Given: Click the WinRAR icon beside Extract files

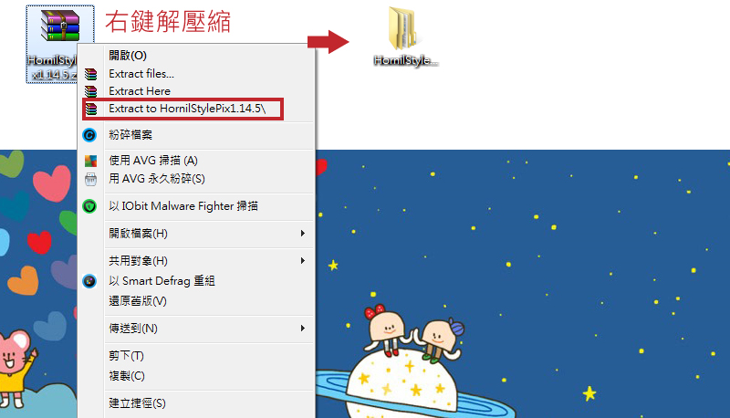Looking at the screenshot, I should pyautogui.click(x=90, y=74).
